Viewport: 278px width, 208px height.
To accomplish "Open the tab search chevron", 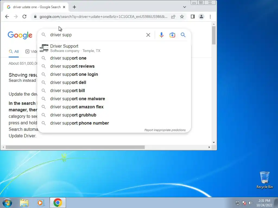I will coord(185,7).
